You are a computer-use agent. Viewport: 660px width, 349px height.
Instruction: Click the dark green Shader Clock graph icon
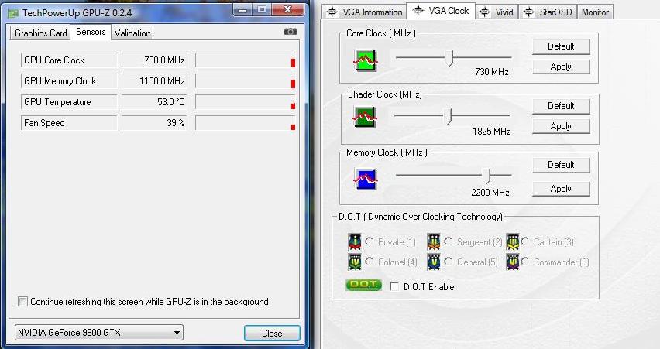pyautogui.click(x=365, y=118)
